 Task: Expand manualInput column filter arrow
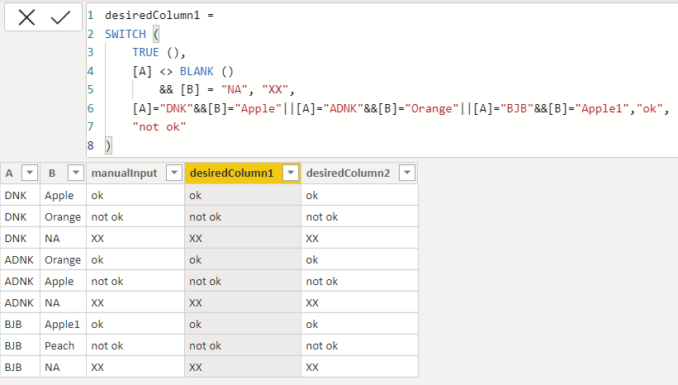click(x=174, y=173)
